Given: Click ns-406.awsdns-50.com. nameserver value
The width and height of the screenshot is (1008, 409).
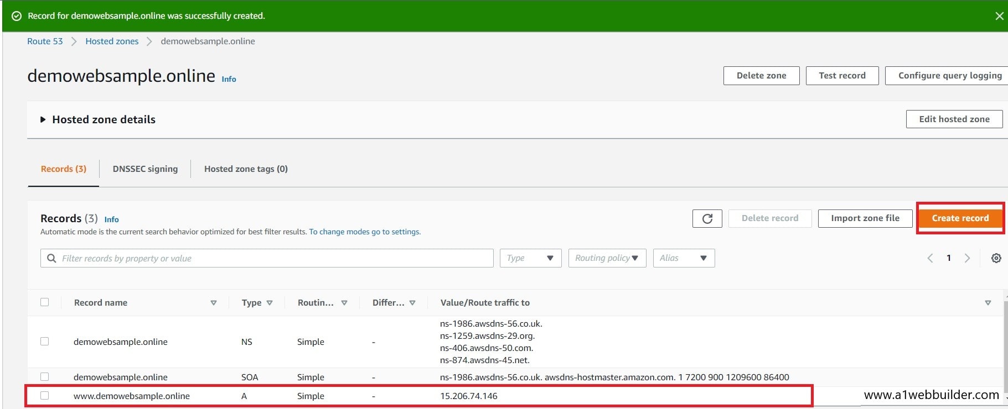Looking at the screenshot, I should pos(487,348).
